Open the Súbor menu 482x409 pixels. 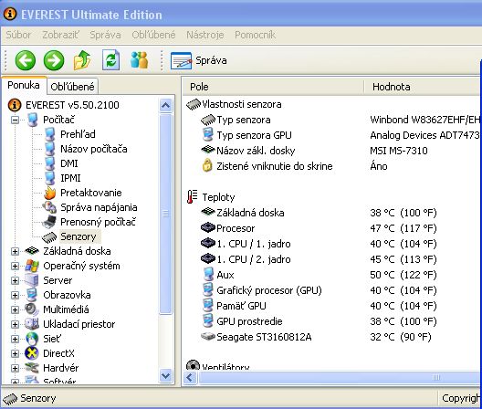click(18, 35)
